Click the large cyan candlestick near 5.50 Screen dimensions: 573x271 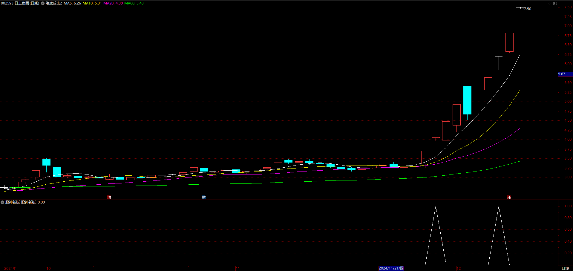[x=467, y=100]
